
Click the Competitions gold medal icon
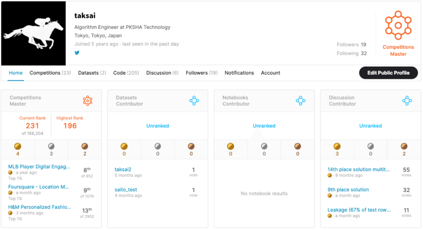click(x=17, y=146)
